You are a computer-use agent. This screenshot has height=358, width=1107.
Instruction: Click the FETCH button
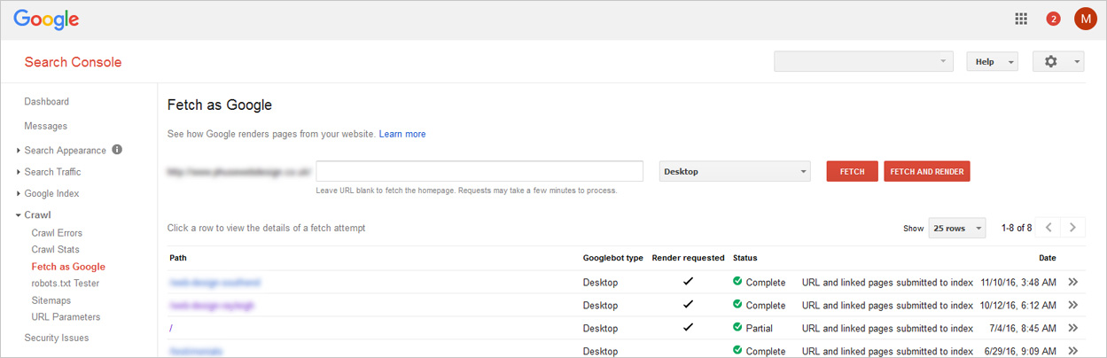point(852,172)
